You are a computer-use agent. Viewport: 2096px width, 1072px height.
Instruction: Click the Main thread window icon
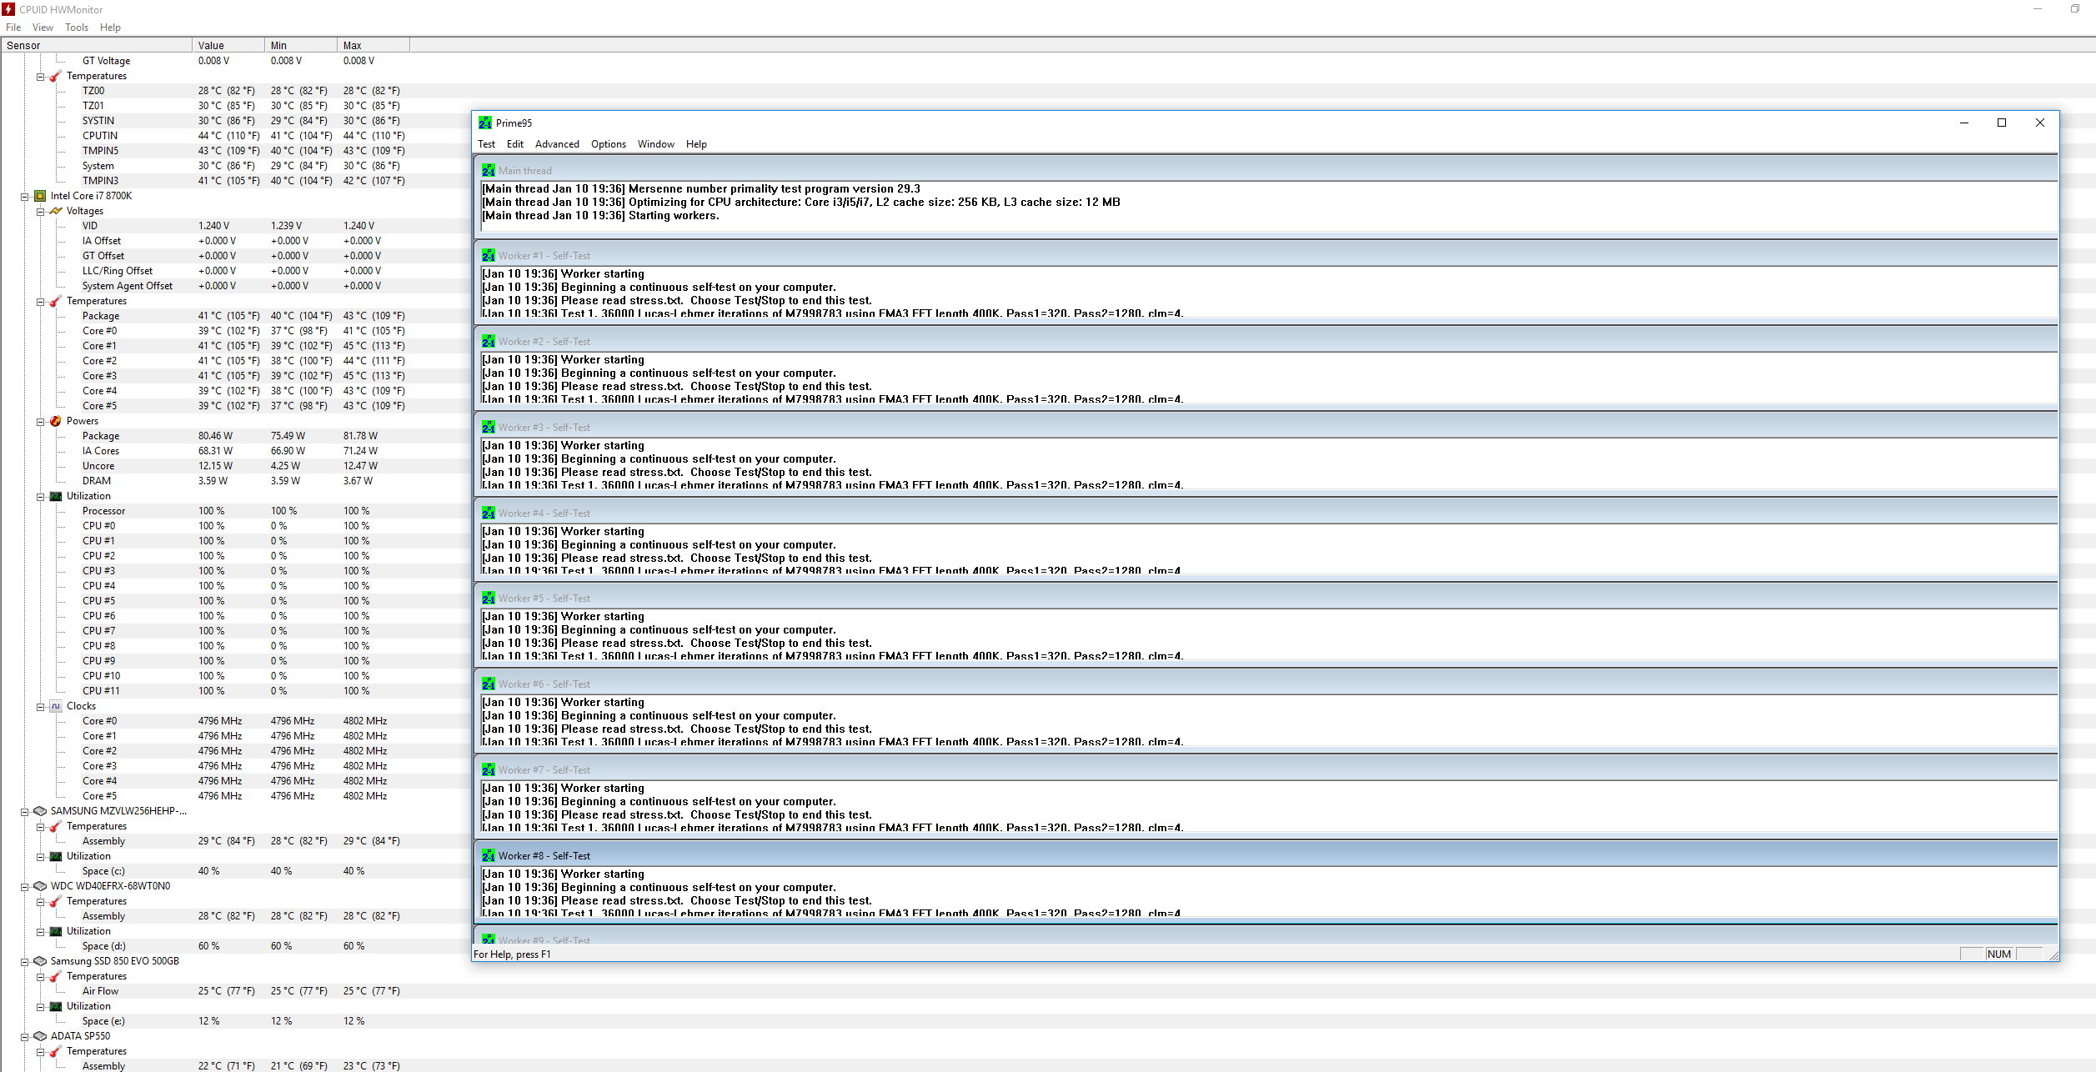[488, 170]
